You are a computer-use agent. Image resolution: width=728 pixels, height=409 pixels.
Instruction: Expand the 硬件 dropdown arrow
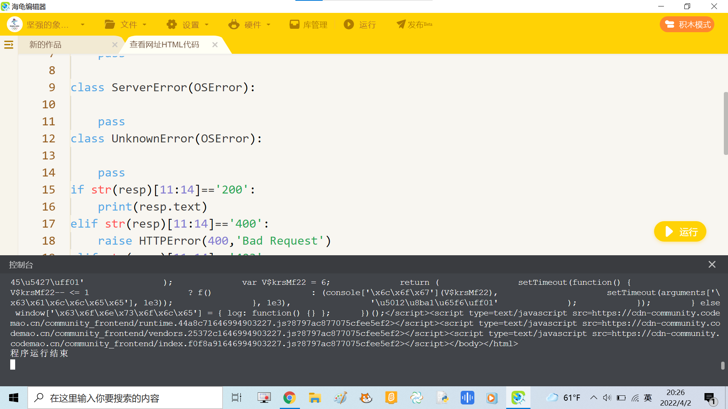pyautogui.click(x=268, y=25)
